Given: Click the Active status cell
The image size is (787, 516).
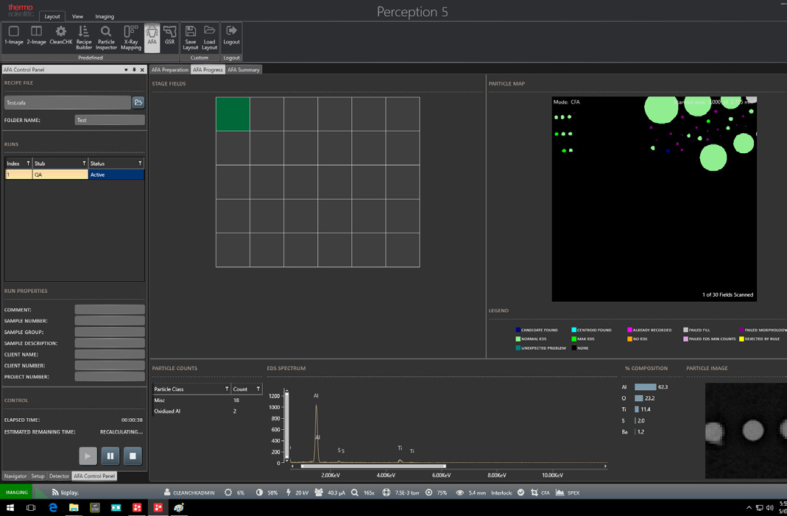Looking at the screenshot, I should click(x=116, y=174).
